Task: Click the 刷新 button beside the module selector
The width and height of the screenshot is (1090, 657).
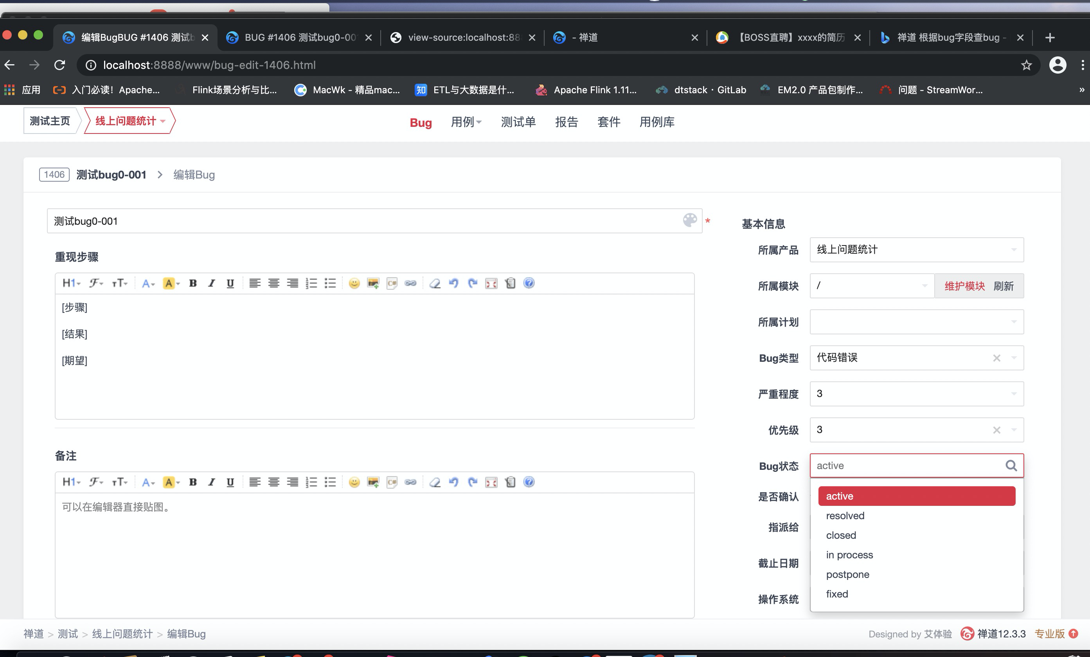Action: point(1003,286)
